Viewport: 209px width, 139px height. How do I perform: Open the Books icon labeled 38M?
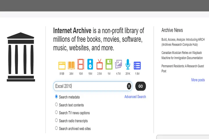71,65
